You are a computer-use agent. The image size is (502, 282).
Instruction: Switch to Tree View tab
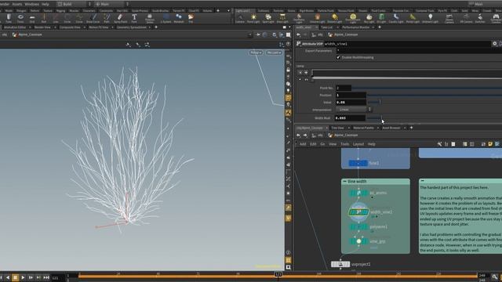click(337, 128)
